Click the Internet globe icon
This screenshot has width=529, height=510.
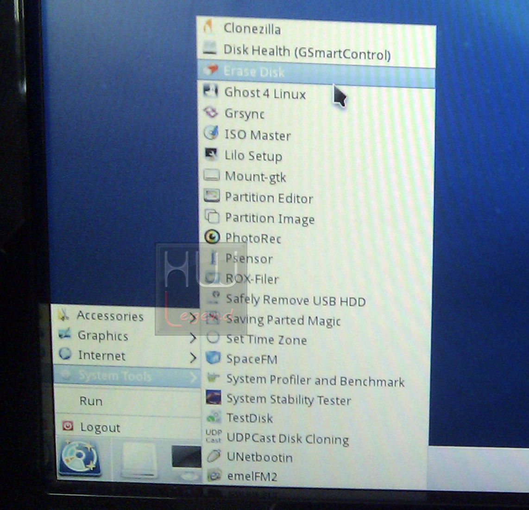pyautogui.click(x=65, y=354)
